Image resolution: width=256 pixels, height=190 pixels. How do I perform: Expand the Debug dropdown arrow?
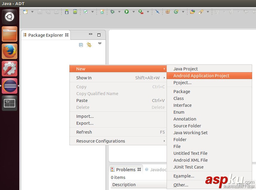pyautogui.click(x=119, y=12)
